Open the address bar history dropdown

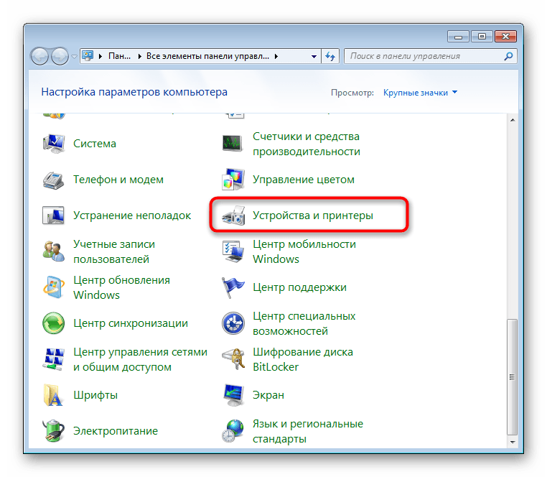(314, 56)
